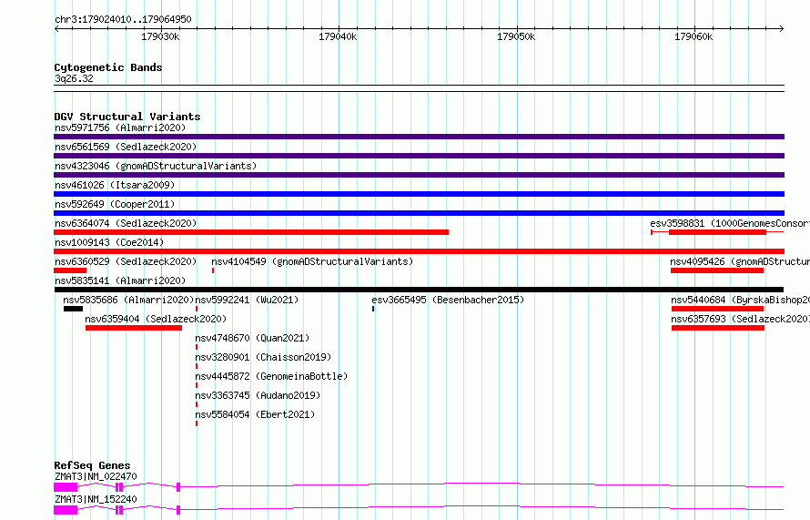The width and height of the screenshot is (810, 520).
Task: Click nsv5835686 (Almarri2020) label
Action: click(x=128, y=300)
